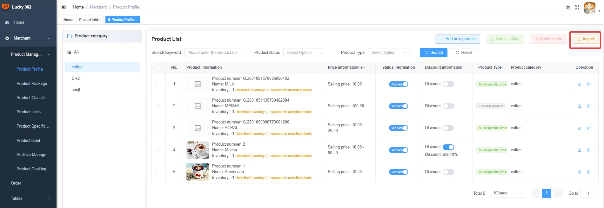Click the Import button
The image size is (604, 208).
pos(586,39)
